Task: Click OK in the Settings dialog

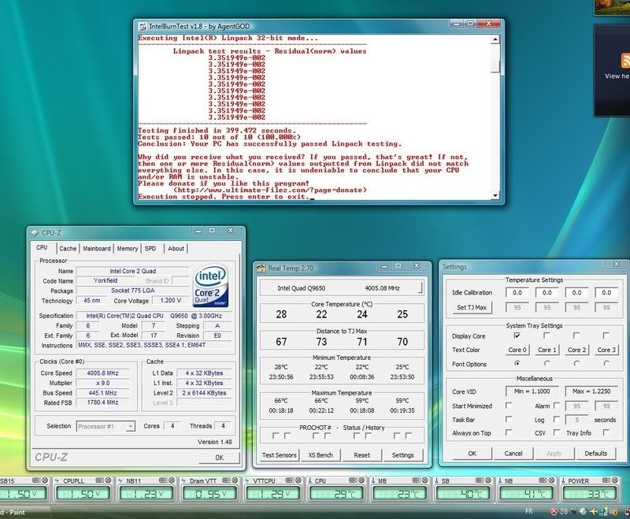Action: click(472, 454)
